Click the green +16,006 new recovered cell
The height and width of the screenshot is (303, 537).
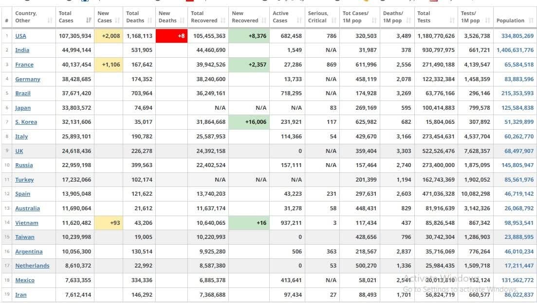tap(249, 122)
